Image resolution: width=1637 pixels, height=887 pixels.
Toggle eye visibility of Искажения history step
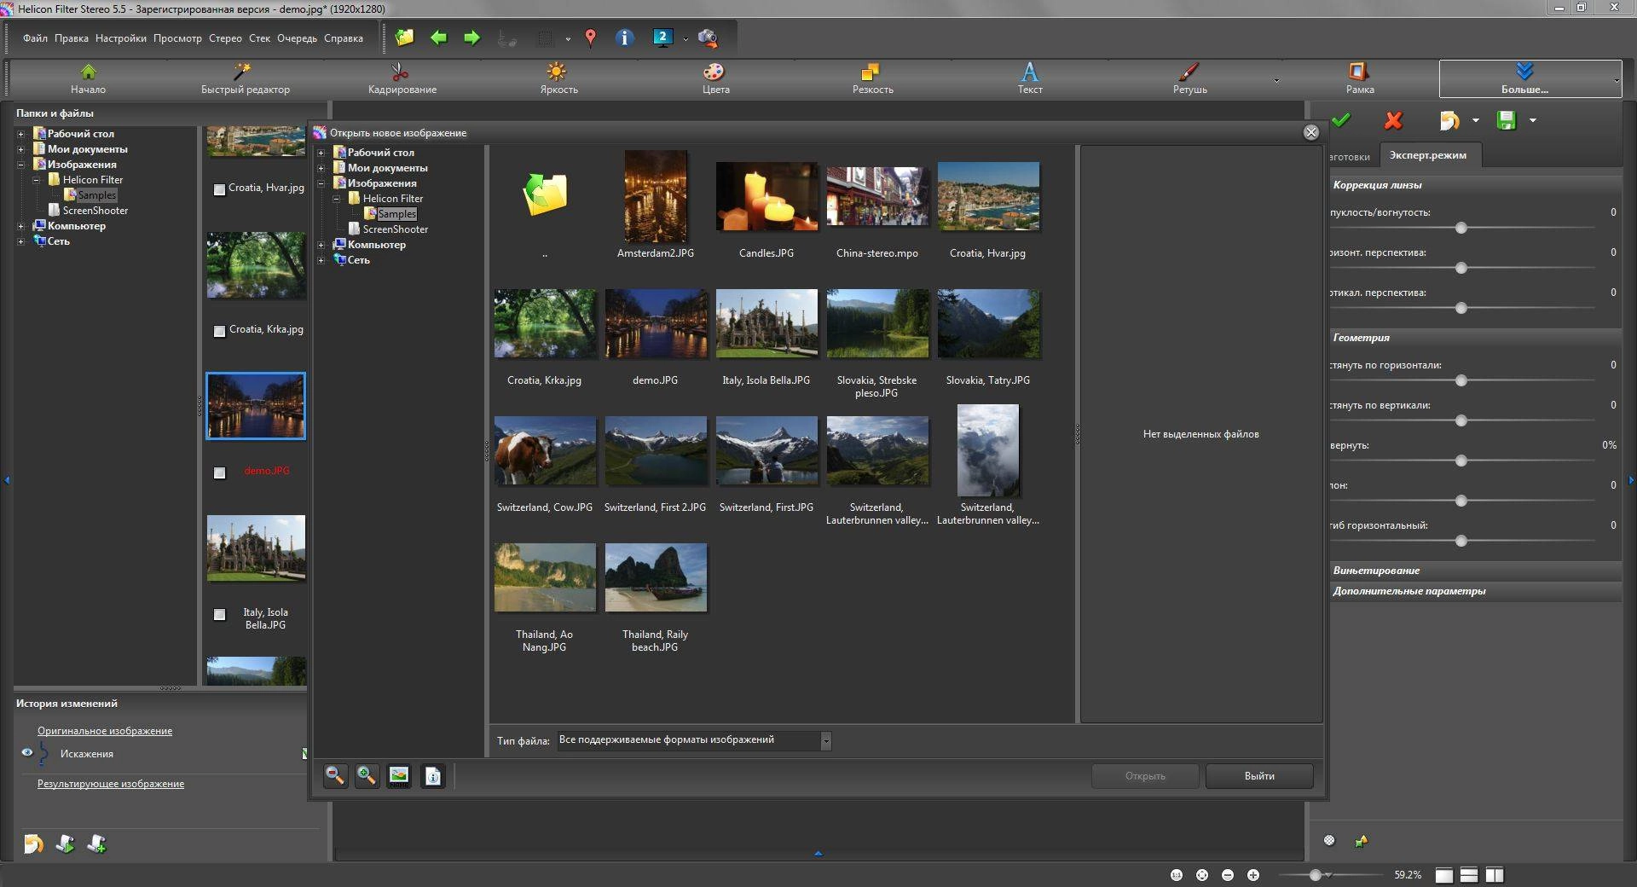tap(27, 752)
